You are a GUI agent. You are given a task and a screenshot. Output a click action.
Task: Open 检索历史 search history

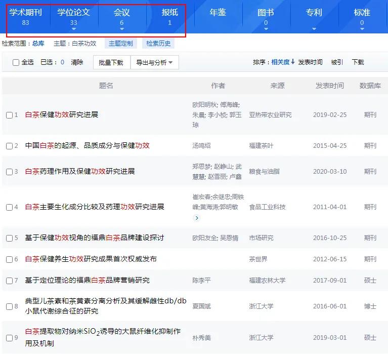click(x=158, y=44)
